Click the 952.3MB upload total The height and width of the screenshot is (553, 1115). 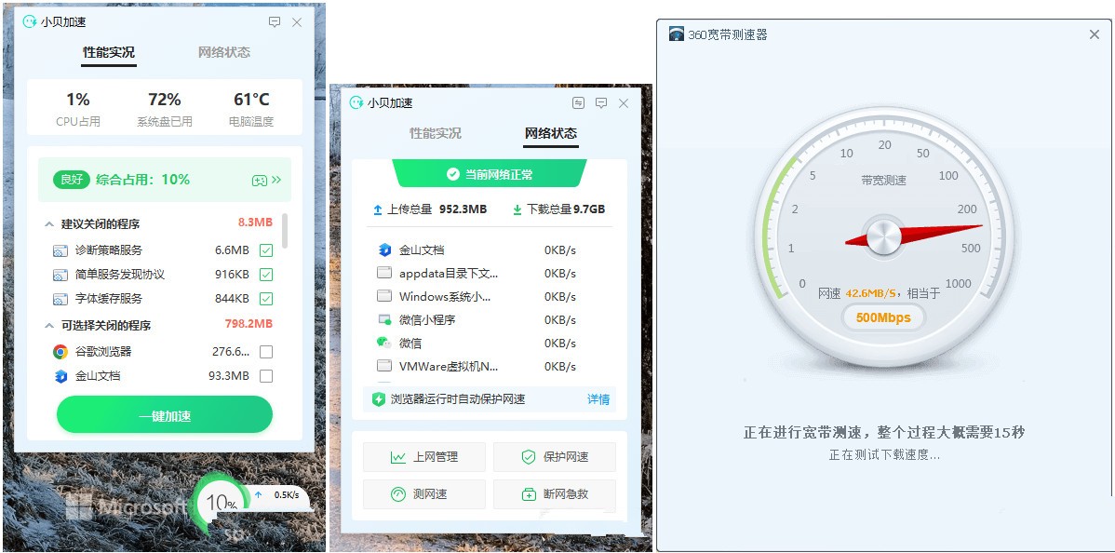[463, 209]
